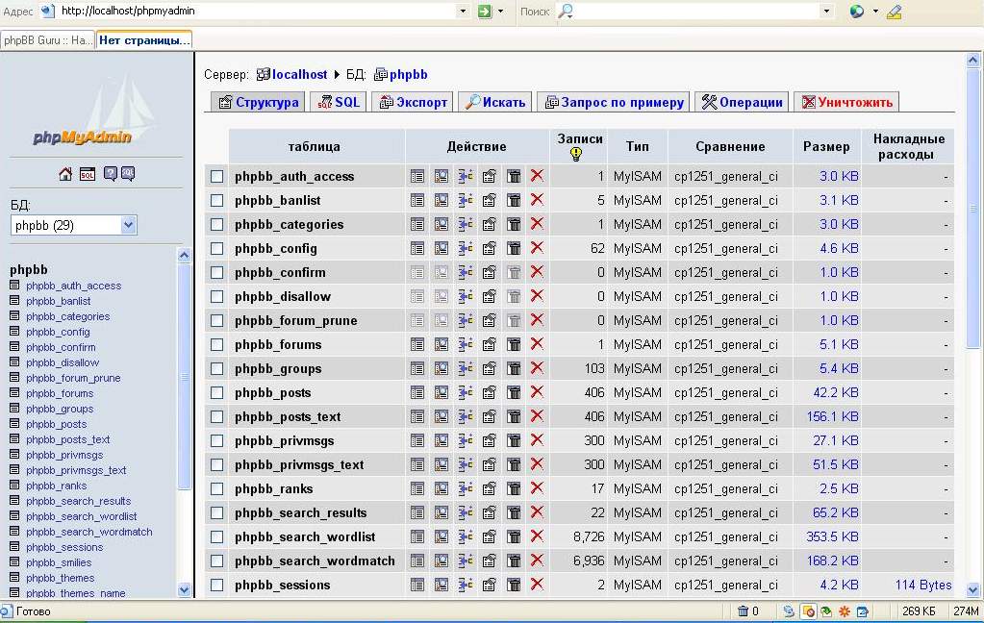Open the Properties icon for phpbb_ranks
The width and height of the screenshot is (984, 623).
490,488
